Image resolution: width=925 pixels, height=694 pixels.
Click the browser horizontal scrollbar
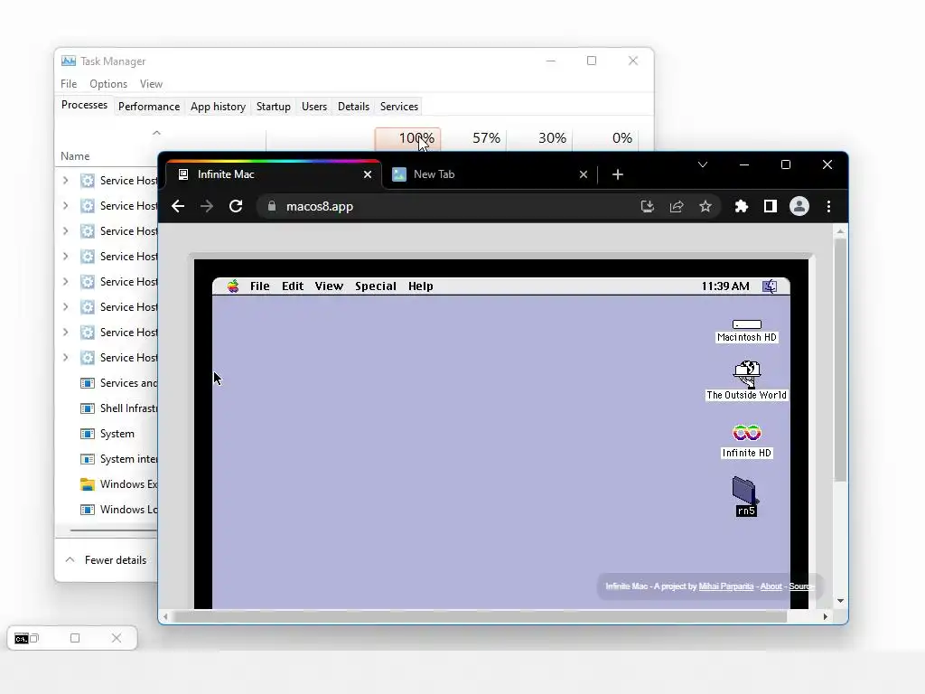click(481, 616)
